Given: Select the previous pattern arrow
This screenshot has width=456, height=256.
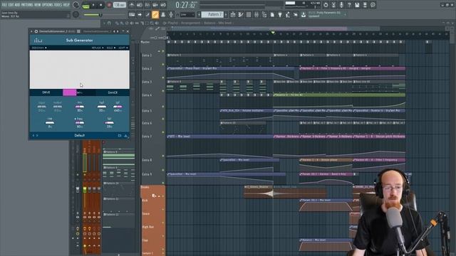Looking at the screenshot, I should tap(199, 14).
